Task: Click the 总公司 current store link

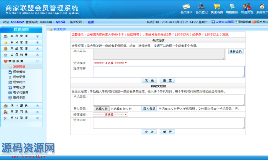Action: pos(60,22)
